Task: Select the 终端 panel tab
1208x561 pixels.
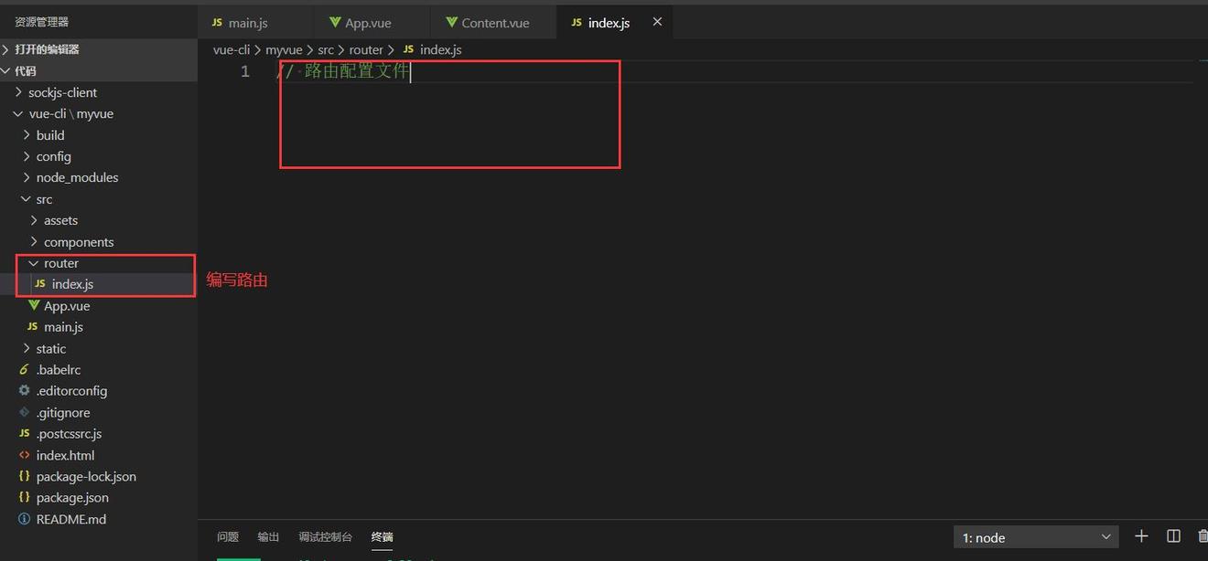Action: click(x=382, y=537)
